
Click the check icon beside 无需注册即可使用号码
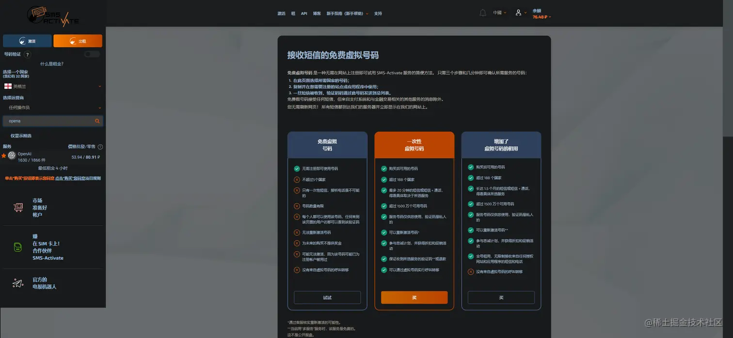(x=297, y=169)
